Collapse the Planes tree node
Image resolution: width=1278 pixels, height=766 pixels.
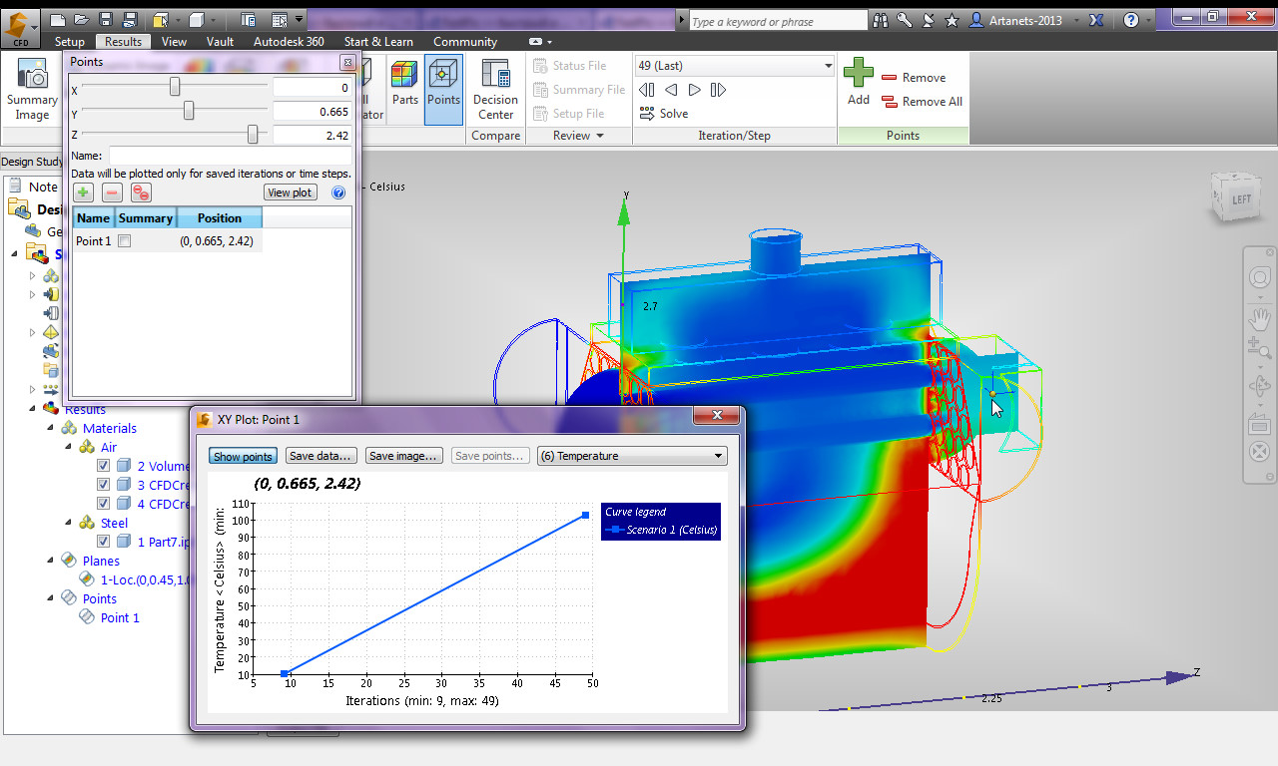coord(51,561)
